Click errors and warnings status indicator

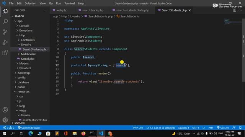[9, 128]
